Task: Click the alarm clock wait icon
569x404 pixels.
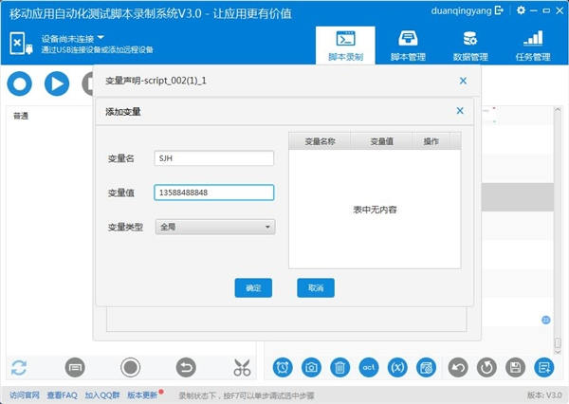Action: point(282,367)
